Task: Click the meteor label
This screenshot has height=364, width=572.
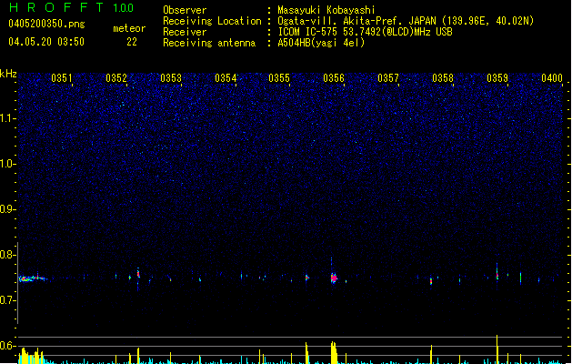Action: 129,28
